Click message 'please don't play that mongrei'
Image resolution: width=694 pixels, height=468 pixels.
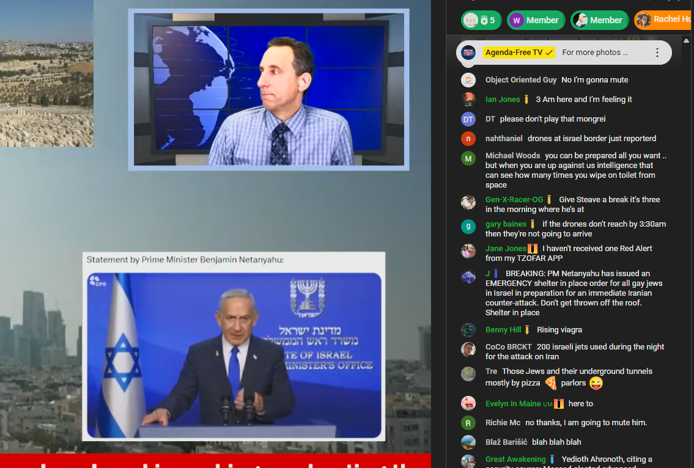pos(552,119)
